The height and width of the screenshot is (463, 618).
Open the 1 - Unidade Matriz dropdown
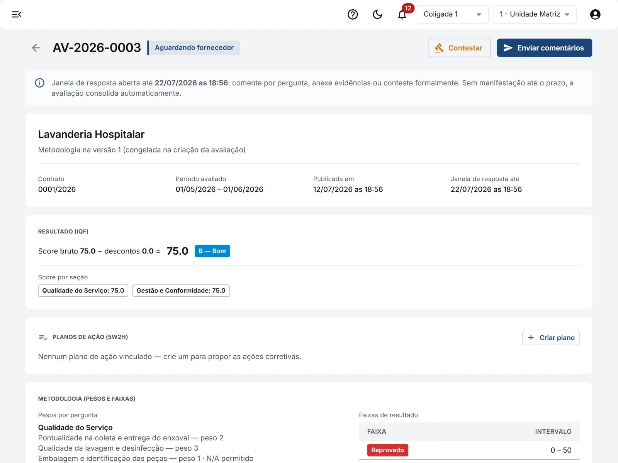(535, 14)
